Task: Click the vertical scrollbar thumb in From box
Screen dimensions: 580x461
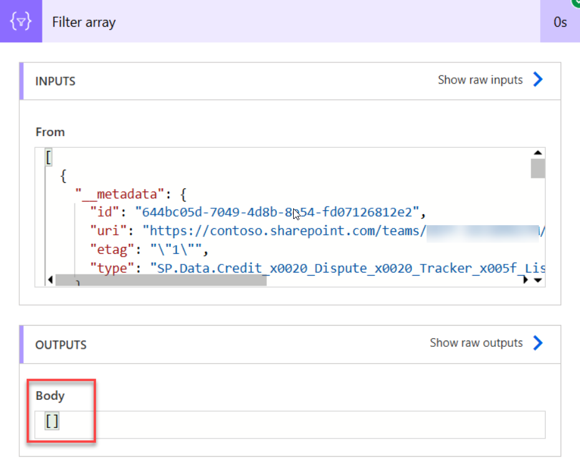Action: (538, 168)
